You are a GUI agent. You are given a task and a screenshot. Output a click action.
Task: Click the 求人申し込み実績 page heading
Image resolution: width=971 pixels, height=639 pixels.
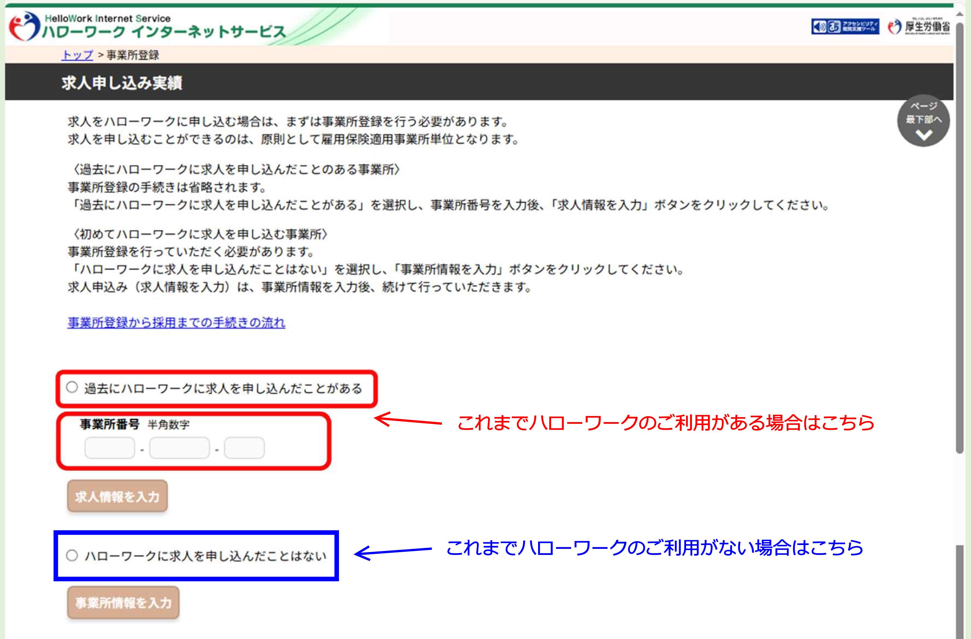122,83
